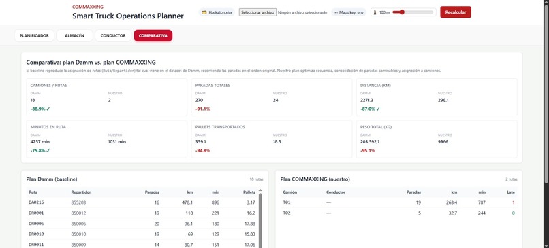Viewport: 549px width, 248px height.
Task: Click the Smart Truck Operations Planner title
Action: (128, 16)
